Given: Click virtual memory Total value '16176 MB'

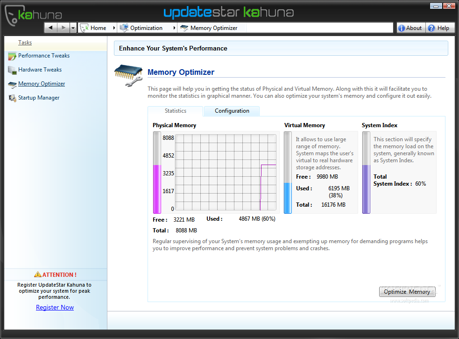Looking at the screenshot, I should pyautogui.click(x=333, y=205).
